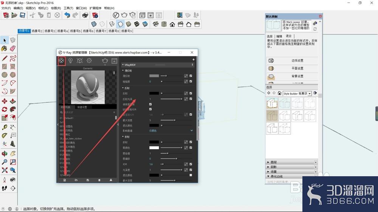
Task: Click the white fog color swatch
Action: point(154,148)
